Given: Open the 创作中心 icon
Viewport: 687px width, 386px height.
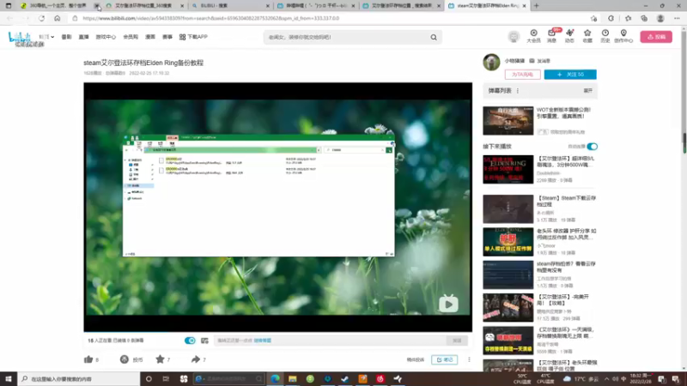Looking at the screenshot, I should click(623, 36).
